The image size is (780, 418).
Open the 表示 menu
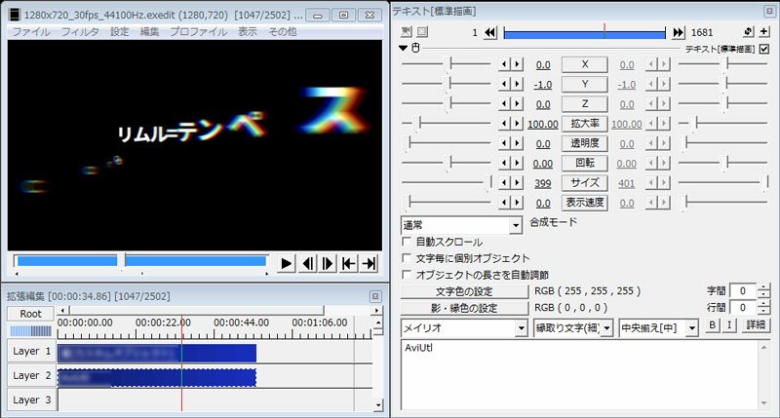[x=248, y=32]
